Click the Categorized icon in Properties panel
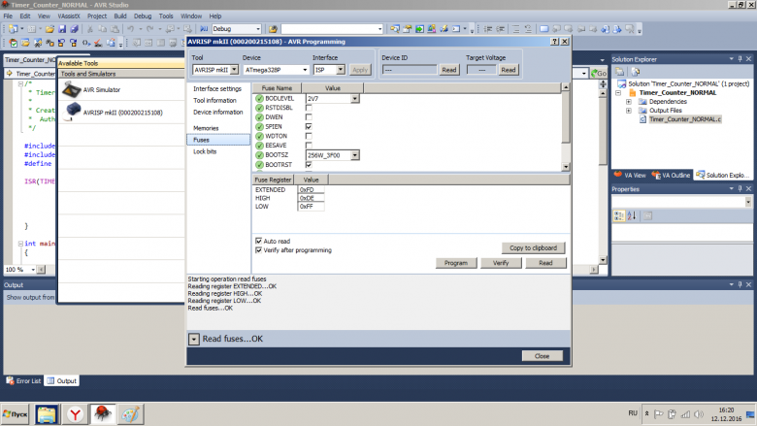The width and height of the screenshot is (757, 426). point(619,215)
